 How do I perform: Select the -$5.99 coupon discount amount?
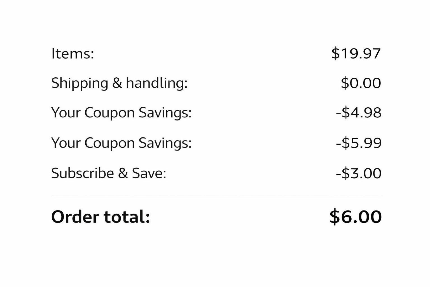coord(359,143)
